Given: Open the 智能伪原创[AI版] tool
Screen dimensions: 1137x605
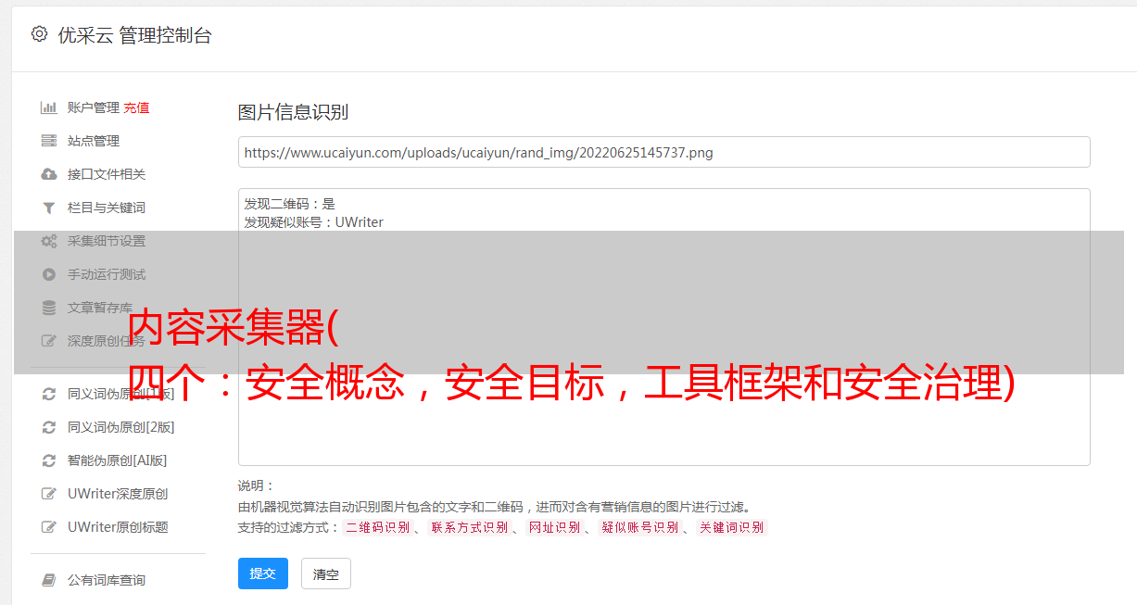Looking at the screenshot, I should click(x=118, y=460).
